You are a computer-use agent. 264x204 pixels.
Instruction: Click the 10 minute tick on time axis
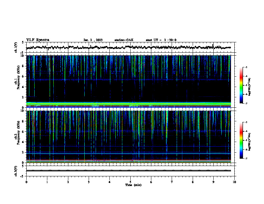pyautogui.click(x=234, y=182)
